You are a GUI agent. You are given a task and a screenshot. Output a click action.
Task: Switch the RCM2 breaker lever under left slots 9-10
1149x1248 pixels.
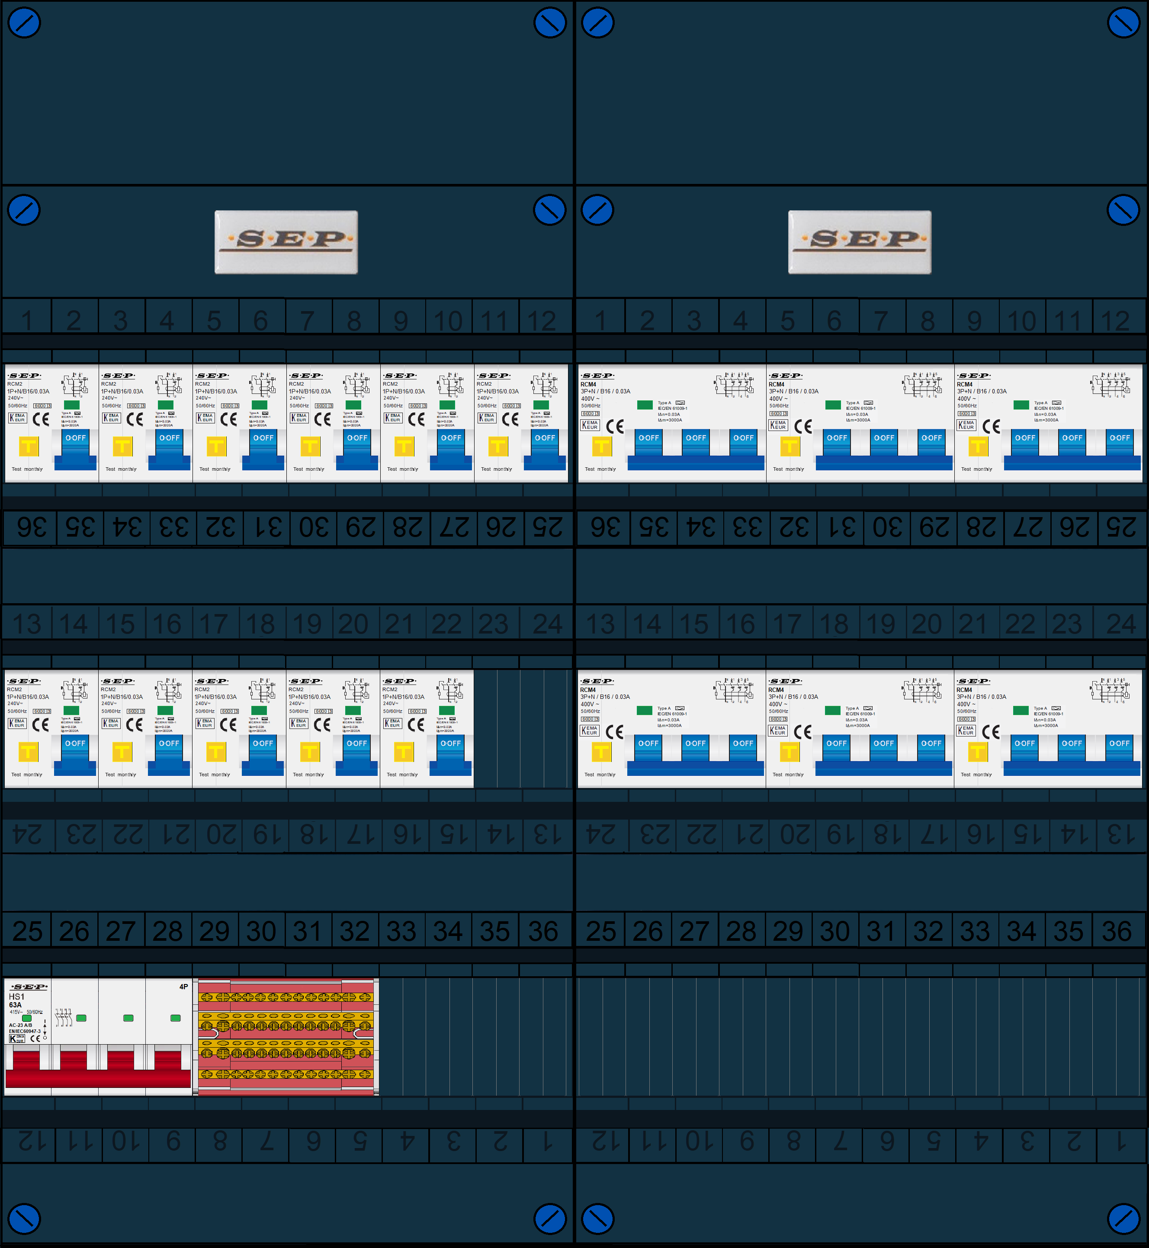(451, 449)
